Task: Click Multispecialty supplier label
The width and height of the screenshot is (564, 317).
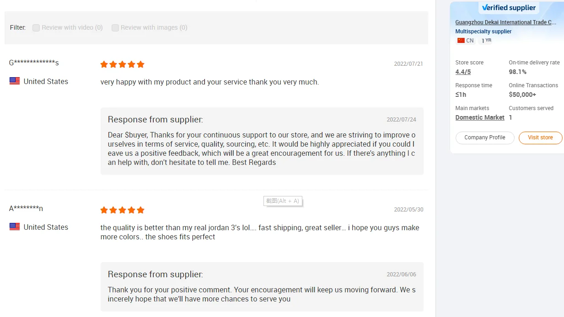Action: click(483, 32)
